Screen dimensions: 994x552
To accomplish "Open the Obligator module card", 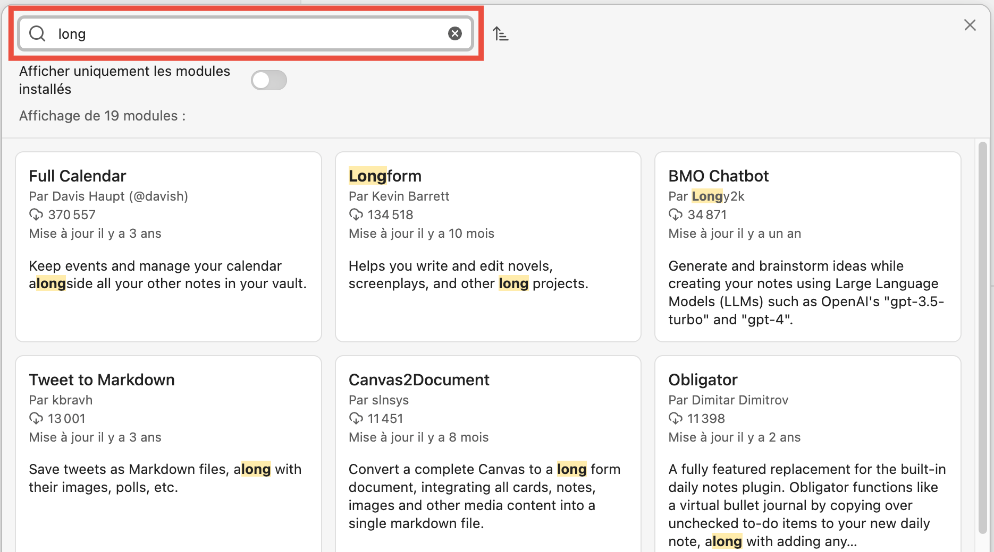I will [x=807, y=451].
